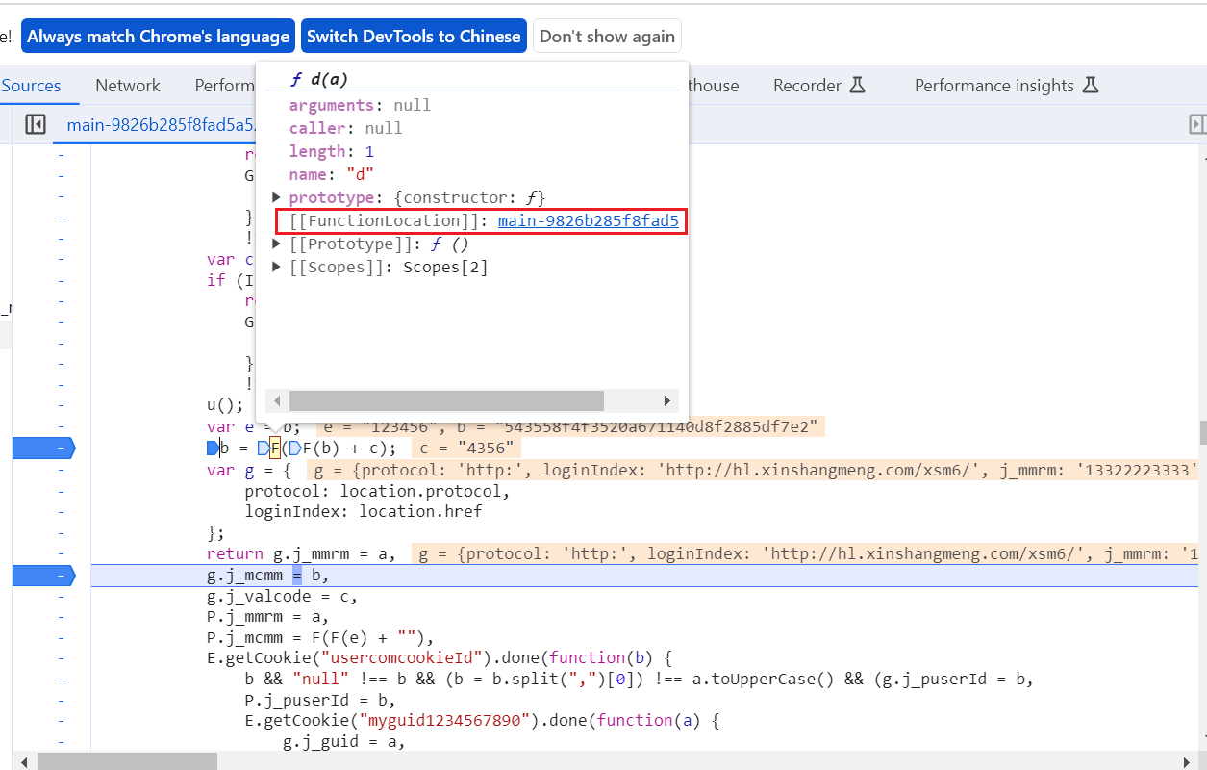Add breakpoint in the gutter beside 'P.j_mmrm = a,'

tap(61, 617)
